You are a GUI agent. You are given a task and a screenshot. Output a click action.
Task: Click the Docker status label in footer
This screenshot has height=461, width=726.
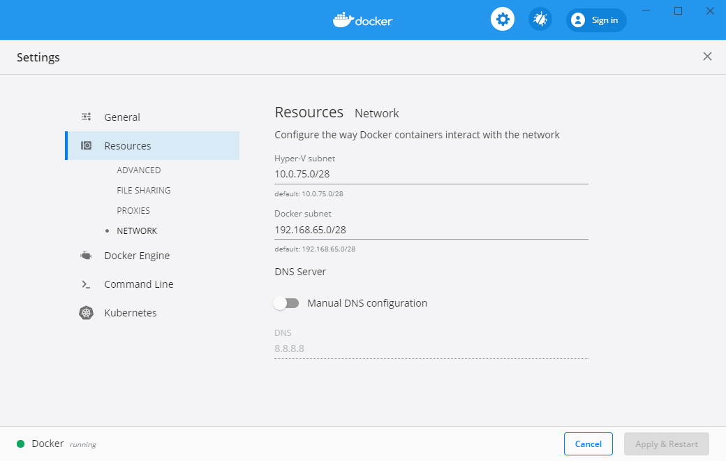coord(47,444)
